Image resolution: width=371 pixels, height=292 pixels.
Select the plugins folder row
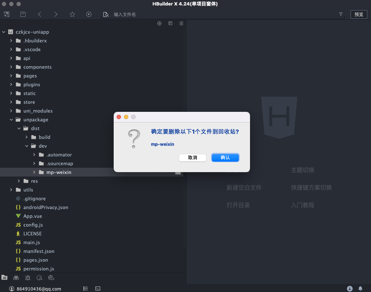[92, 84]
